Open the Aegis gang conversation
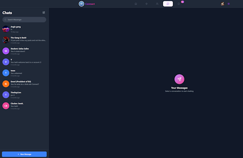This screenshot has height=158, width=243. 24,29
